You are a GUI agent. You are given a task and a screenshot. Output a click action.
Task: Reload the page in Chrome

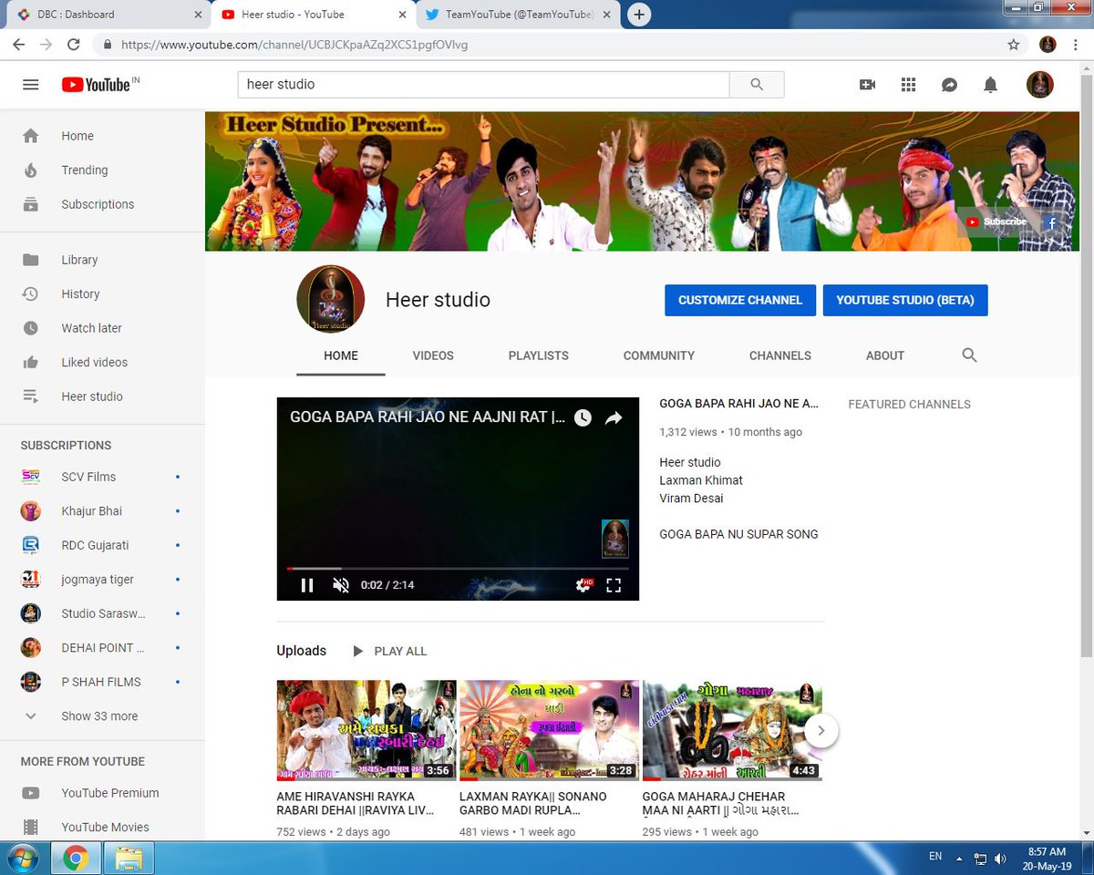coord(74,44)
